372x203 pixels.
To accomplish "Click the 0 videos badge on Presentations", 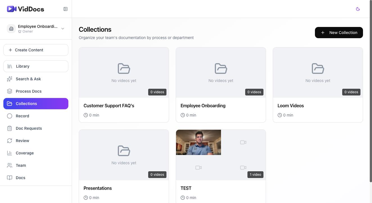I will (157, 175).
